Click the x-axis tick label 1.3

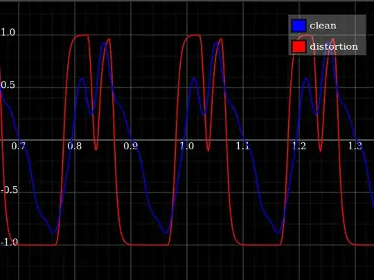click(x=355, y=146)
